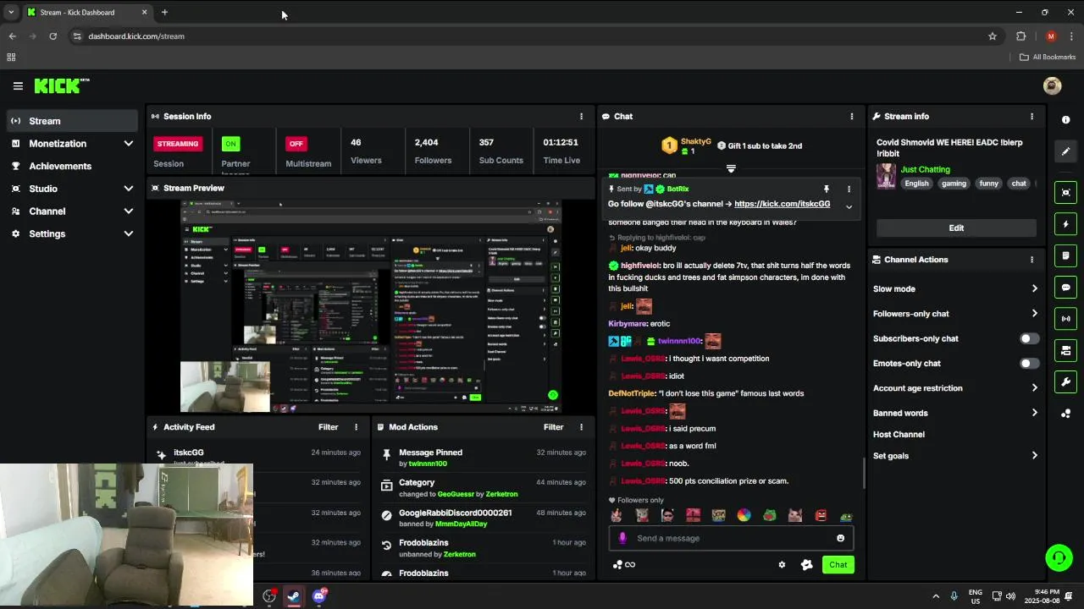1084x609 pixels.
Task: Open Followers-only chat options arrow
Action: (1034, 314)
